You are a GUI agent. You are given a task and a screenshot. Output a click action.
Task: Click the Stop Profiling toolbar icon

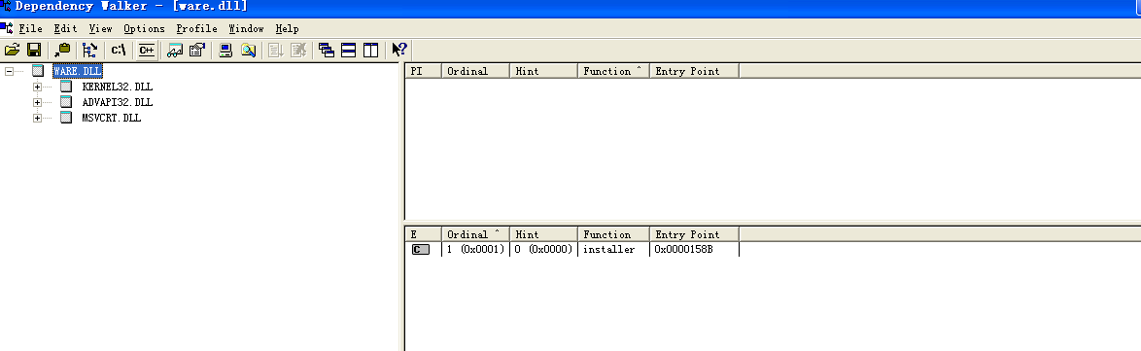click(x=297, y=51)
